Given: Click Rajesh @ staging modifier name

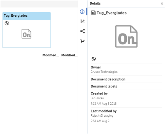Looking at the screenshot, I should click(x=102, y=116).
